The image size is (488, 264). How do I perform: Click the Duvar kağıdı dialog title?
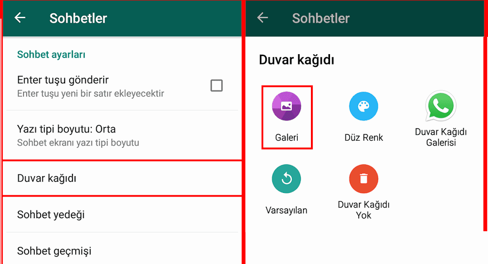pyautogui.click(x=296, y=60)
